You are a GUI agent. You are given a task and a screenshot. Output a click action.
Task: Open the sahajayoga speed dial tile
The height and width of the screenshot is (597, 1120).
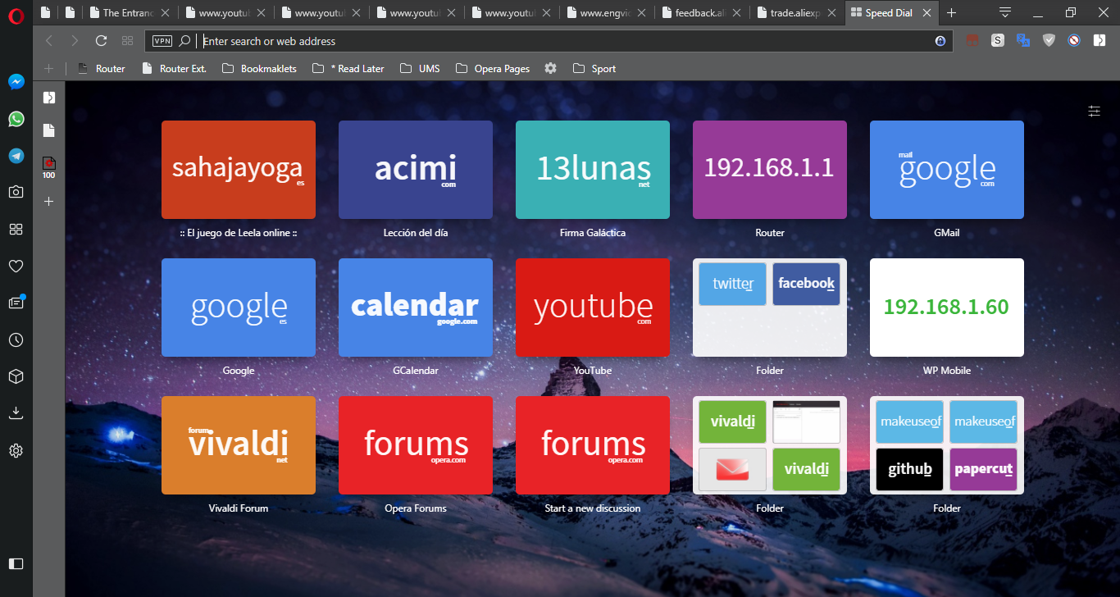point(239,170)
